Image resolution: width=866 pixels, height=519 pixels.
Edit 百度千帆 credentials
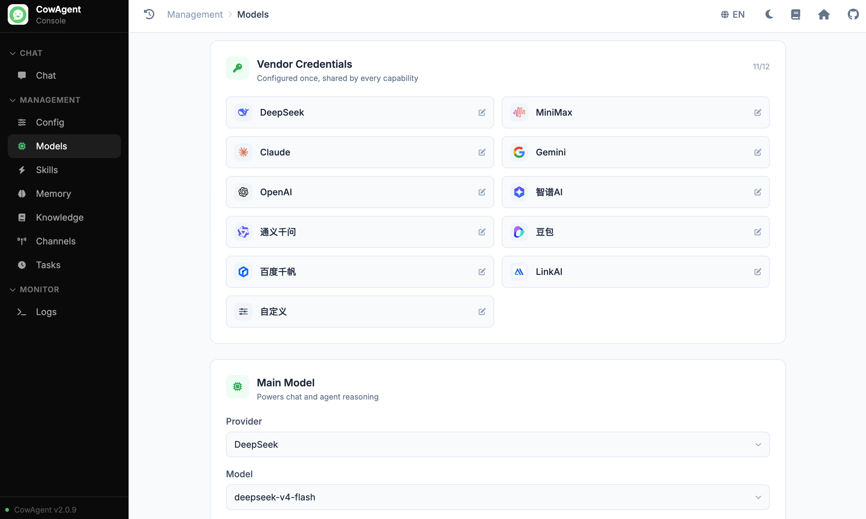[x=482, y=272]
